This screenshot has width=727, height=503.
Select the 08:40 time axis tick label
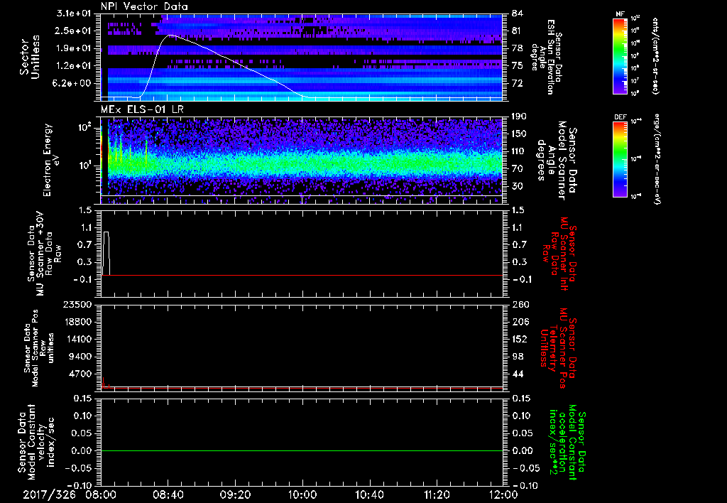click(x=168, y=494)
